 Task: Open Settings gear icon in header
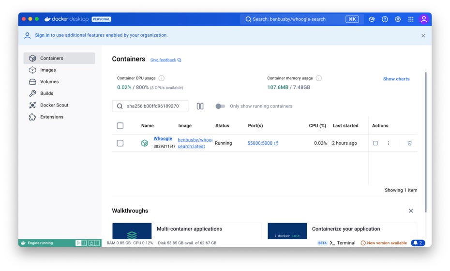coord(398,19)
